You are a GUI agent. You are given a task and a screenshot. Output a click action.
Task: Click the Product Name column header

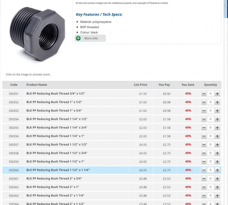77,85
